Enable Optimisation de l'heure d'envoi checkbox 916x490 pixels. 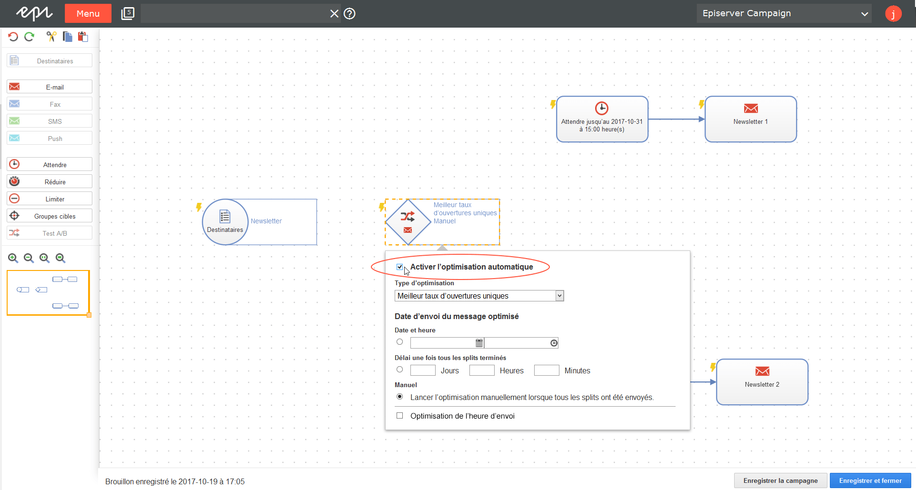pyautogui.click(x=400, y=416)
